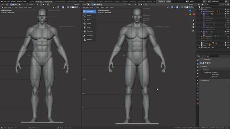Click View menu in left viewport header
This screenshot has width=230, height=129.
[x=16, y=7]
